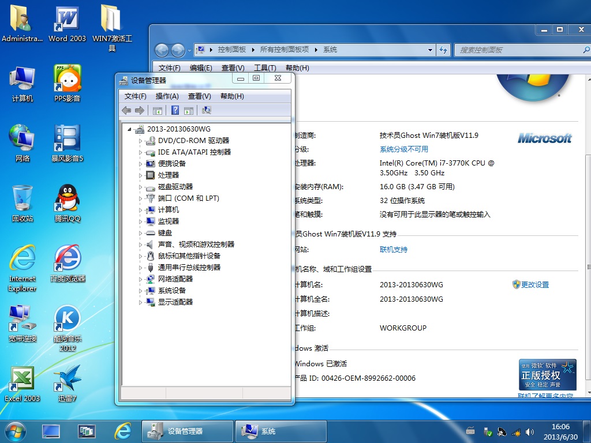Click the Back arrow in Device Manager toolbar

[126, 110]
